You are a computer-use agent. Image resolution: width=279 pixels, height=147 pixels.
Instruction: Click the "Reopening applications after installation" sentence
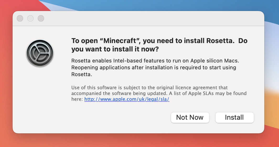point(153,67)
